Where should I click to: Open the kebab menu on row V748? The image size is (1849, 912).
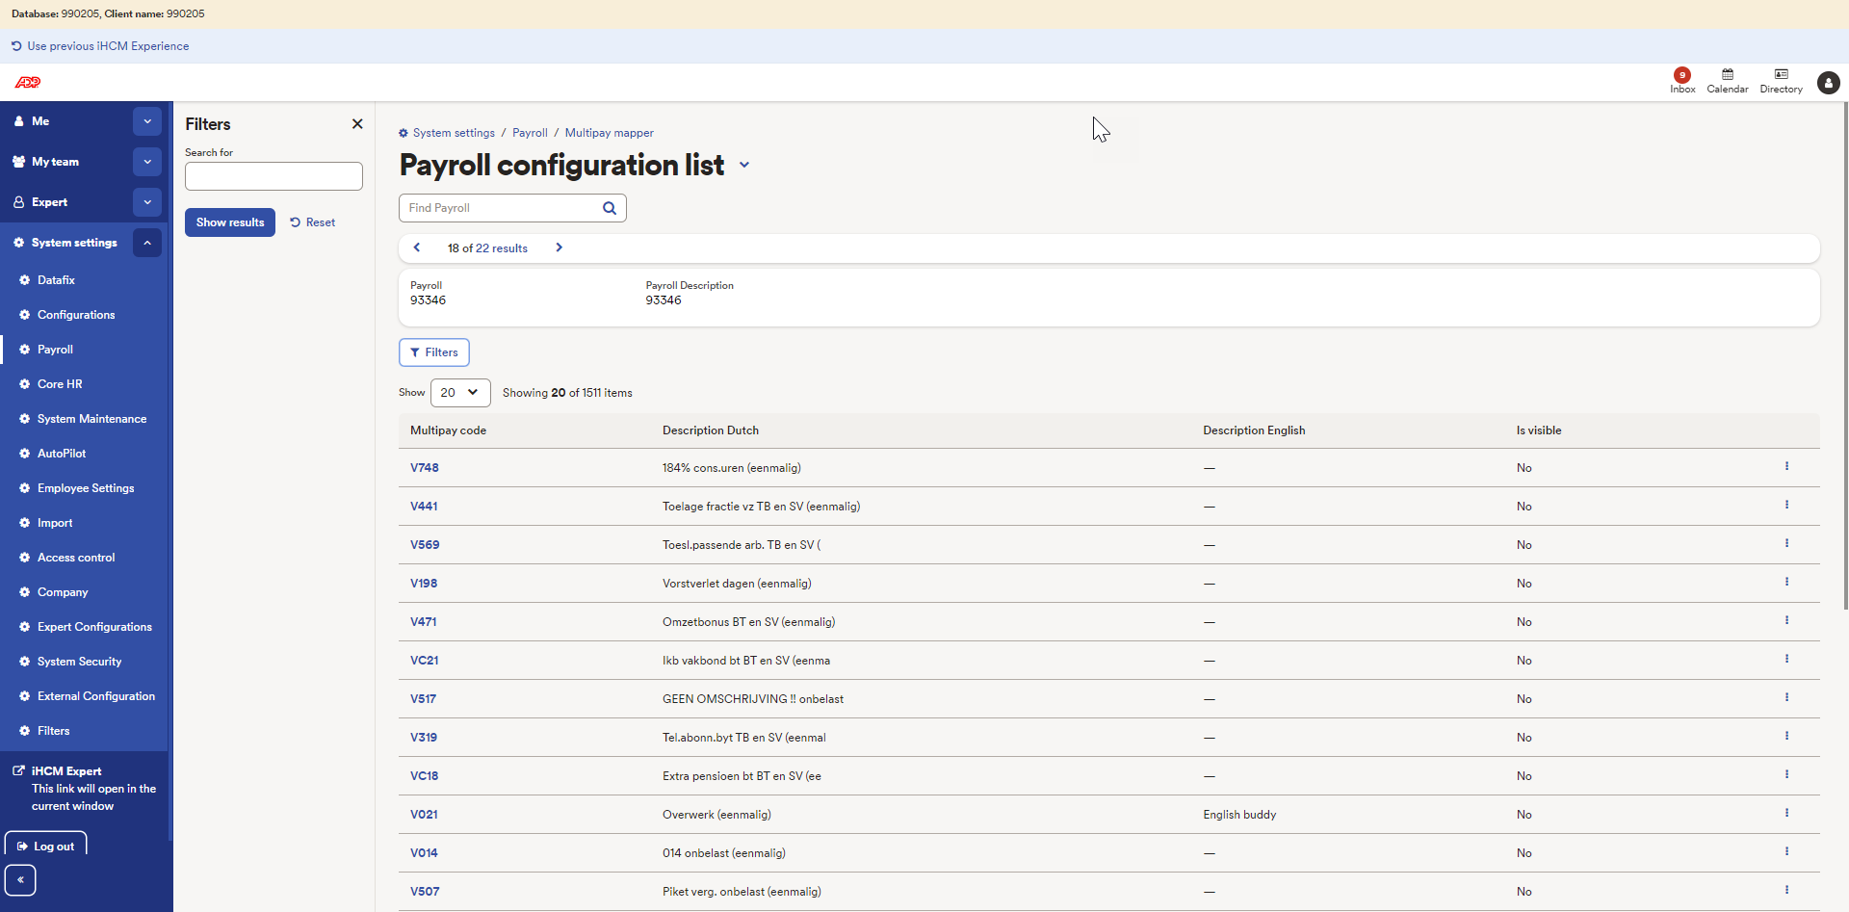click(x=1787, y=466)
